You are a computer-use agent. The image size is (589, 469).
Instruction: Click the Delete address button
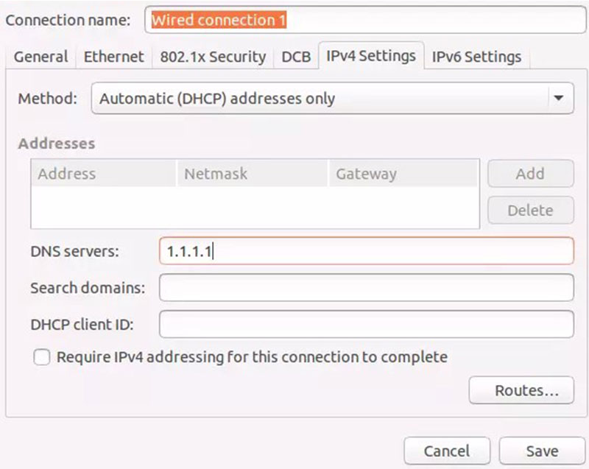530,211
